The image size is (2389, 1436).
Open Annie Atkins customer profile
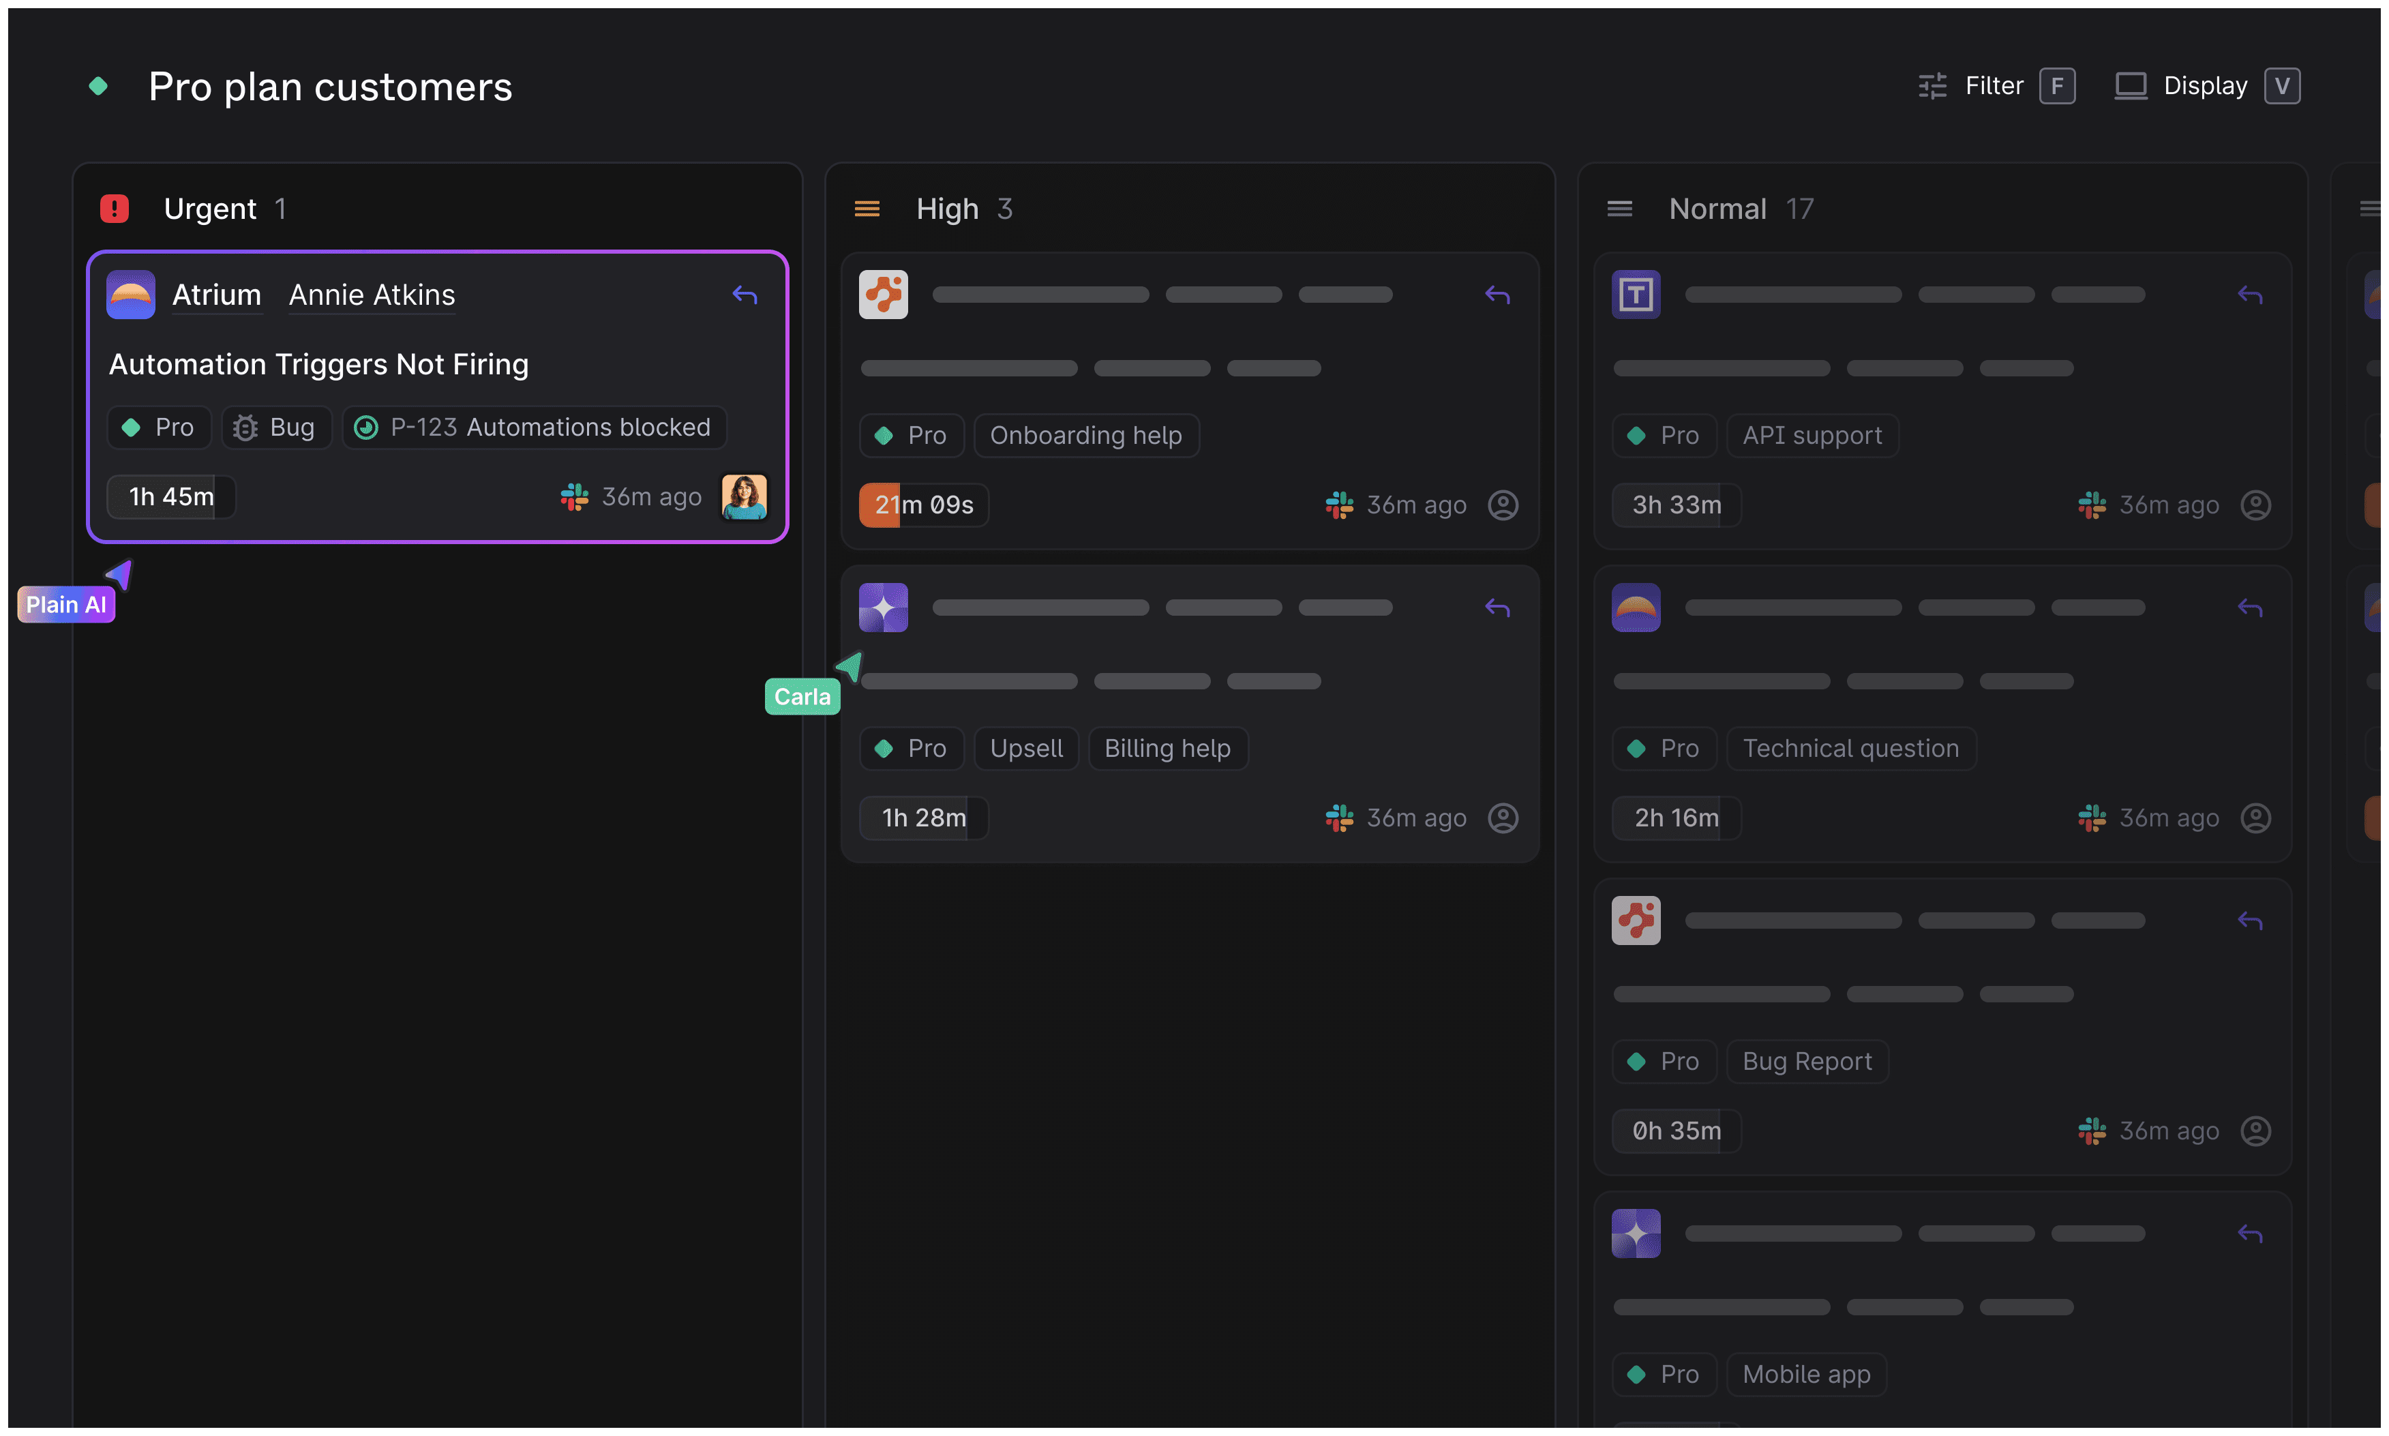tap(371, 295)
